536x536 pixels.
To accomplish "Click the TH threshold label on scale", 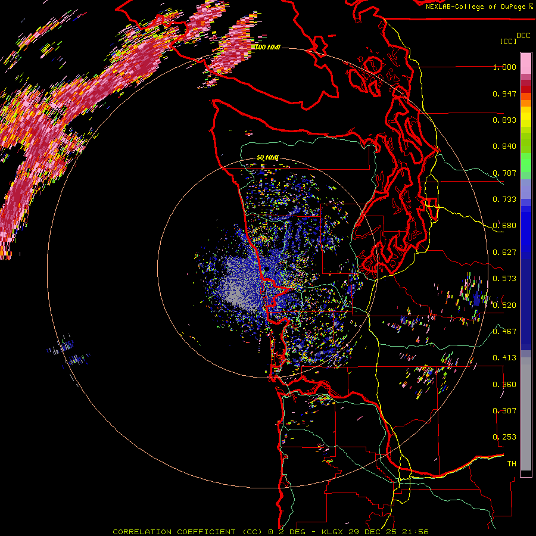I will click(x=512, y=464).
